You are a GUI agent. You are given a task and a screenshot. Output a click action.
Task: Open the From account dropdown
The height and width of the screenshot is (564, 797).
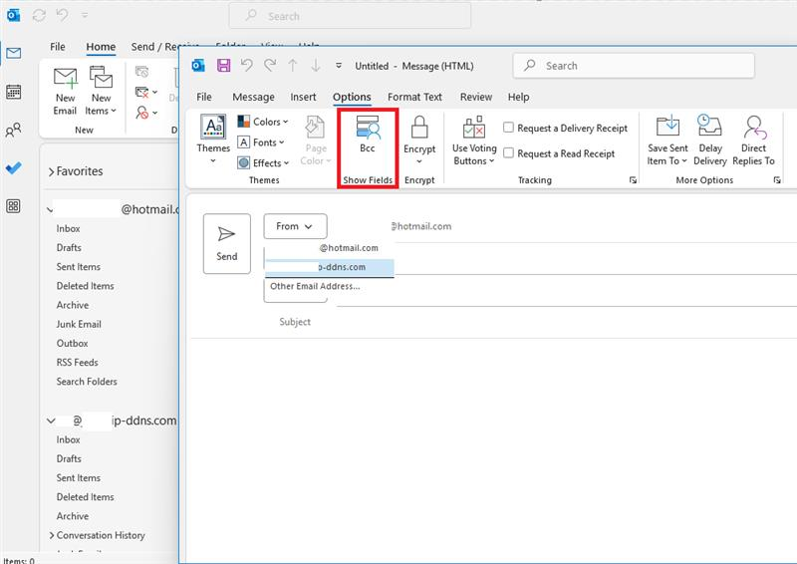(295, 226)
